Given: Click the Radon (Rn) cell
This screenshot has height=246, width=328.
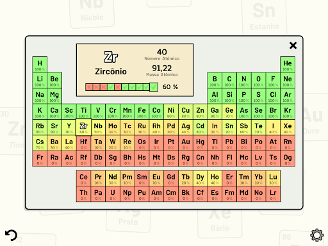Looking at the screenshot, I should (288, 143).
